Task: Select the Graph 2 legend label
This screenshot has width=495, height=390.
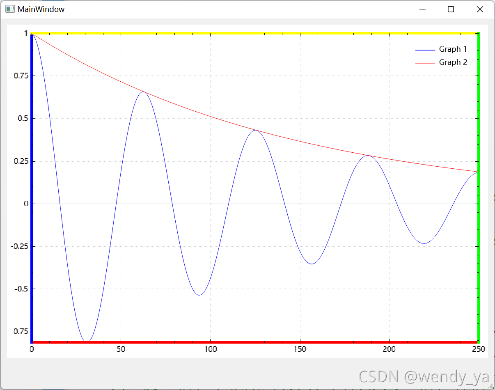Action: point(453,62)
